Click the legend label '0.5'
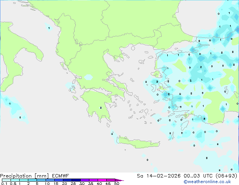The image size is (239, 185). [x=13, y=183]
